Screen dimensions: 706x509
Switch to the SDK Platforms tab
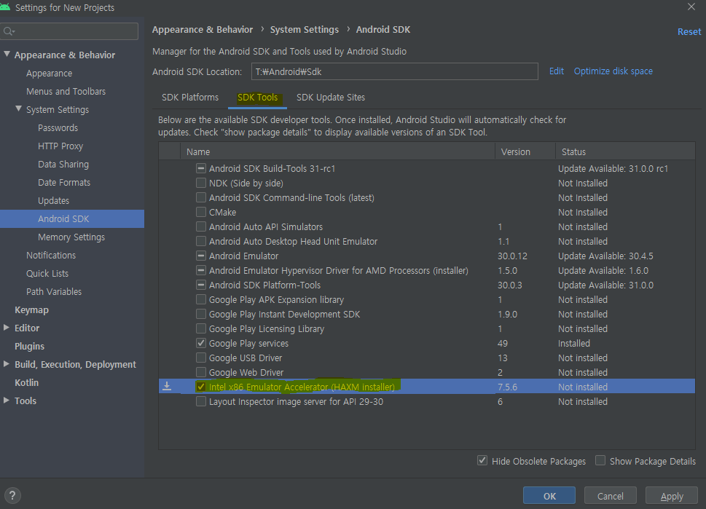(190, 97)
